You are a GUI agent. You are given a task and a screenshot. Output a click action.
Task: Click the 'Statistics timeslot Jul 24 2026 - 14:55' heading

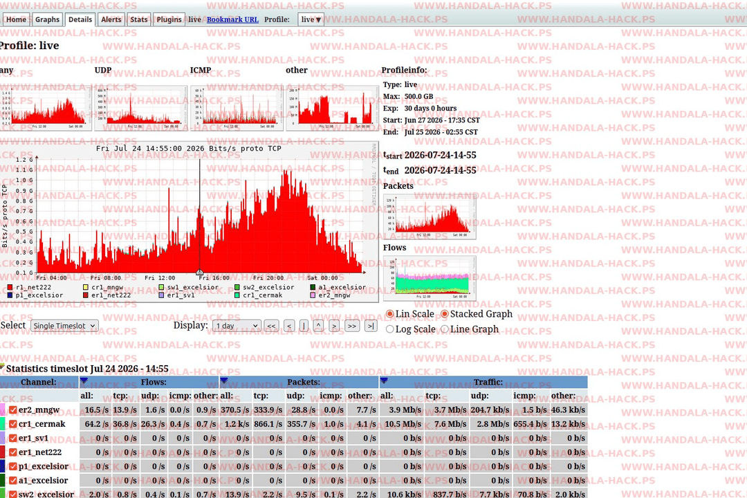pyautogui.click(x=87, y=369)
